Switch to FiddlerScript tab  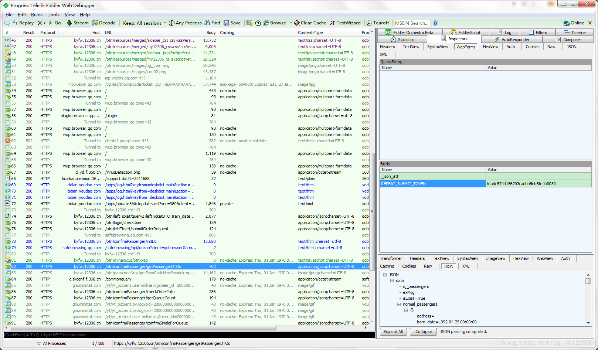click(x=466, y=33)
